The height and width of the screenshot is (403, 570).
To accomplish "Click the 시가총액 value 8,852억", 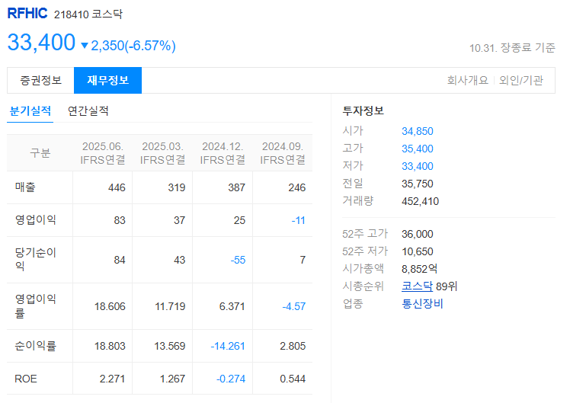I will [420, 269].
